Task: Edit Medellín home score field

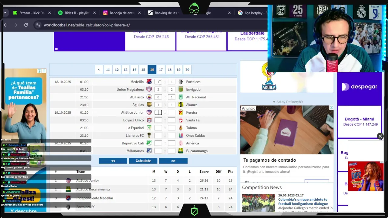Action: 158,82
